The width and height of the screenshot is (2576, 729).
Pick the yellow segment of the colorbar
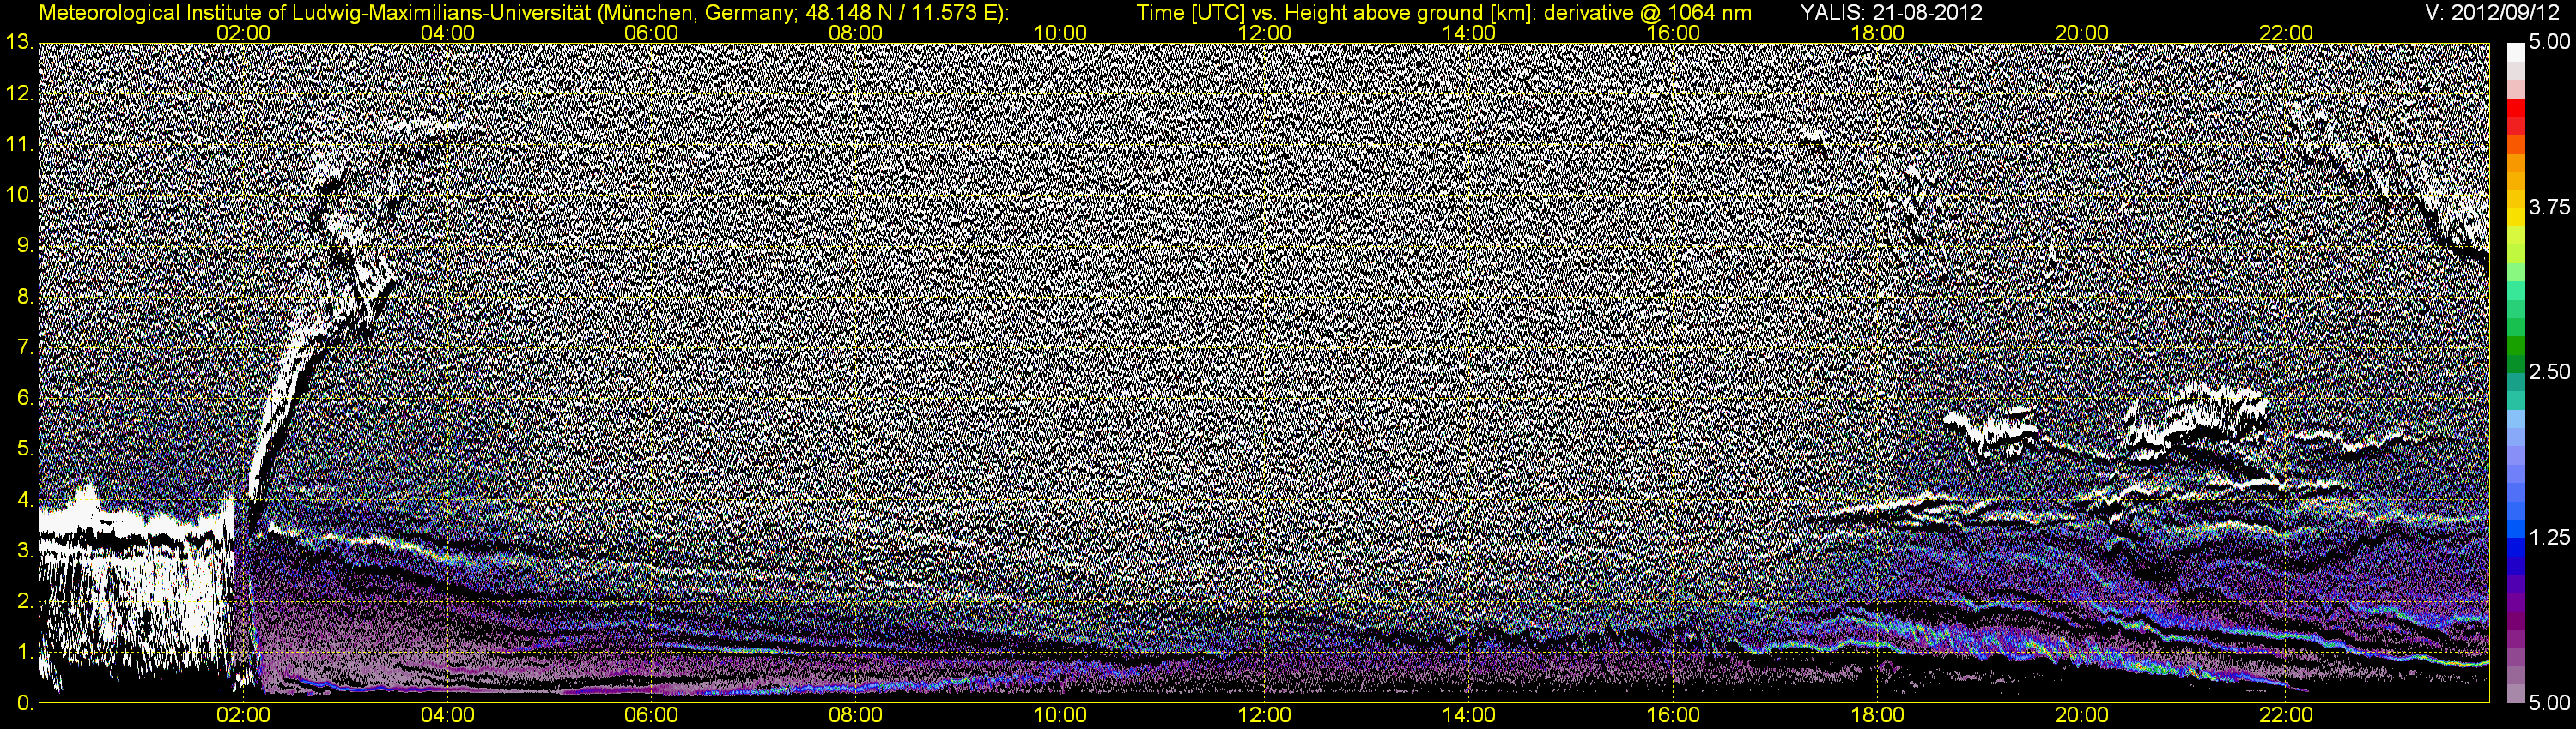(x=2516, y=220)
